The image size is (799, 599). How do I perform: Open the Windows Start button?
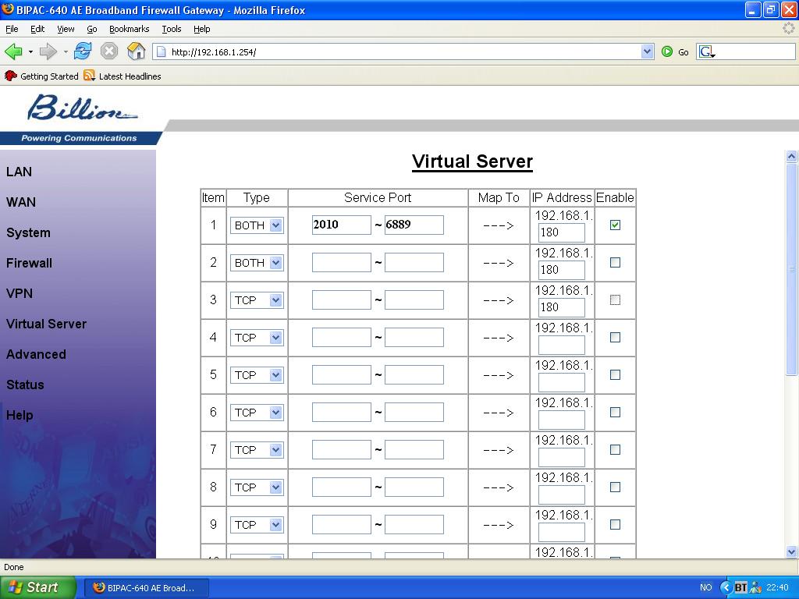[x=37, y=587]
